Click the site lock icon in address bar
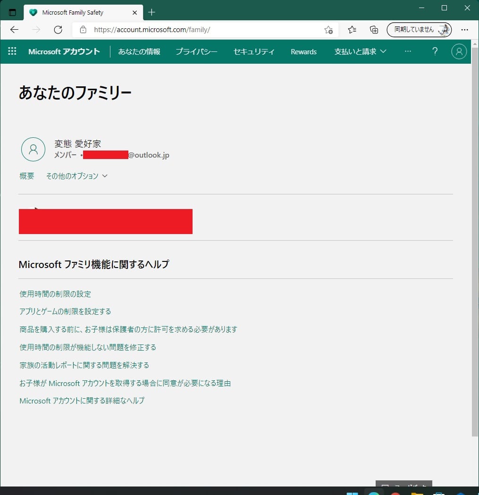 pos(83,30)
